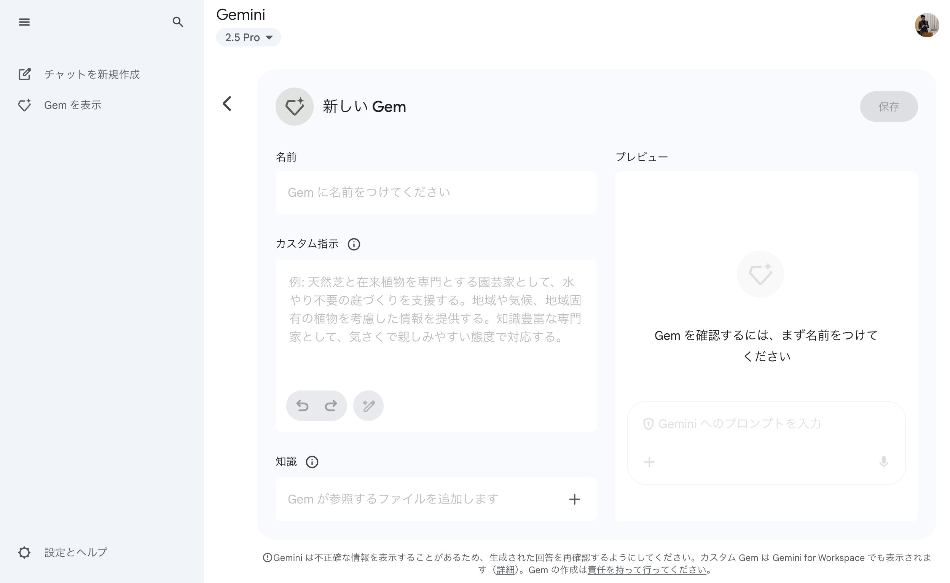Click the microphone icon in preview
950x583 pixels.
pyautogui.click(x=884, y=462)
